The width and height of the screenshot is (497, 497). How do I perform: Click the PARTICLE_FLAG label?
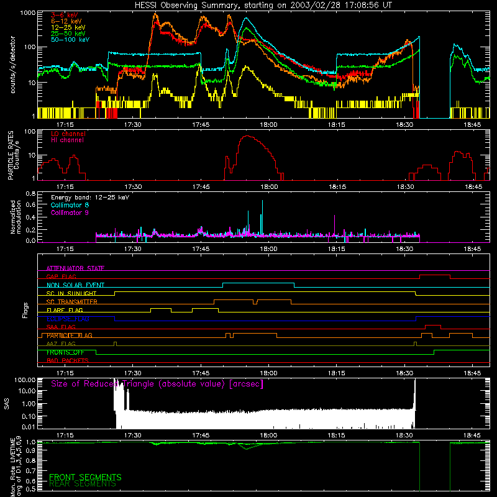click(x=70, y=335)
